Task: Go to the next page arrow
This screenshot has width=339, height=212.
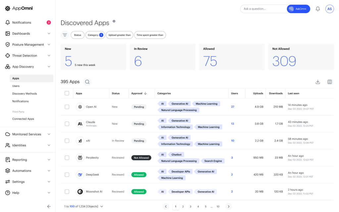Action: coord(228,207)
